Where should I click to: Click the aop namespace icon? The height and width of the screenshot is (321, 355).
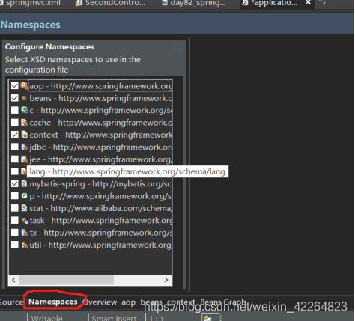24,86
